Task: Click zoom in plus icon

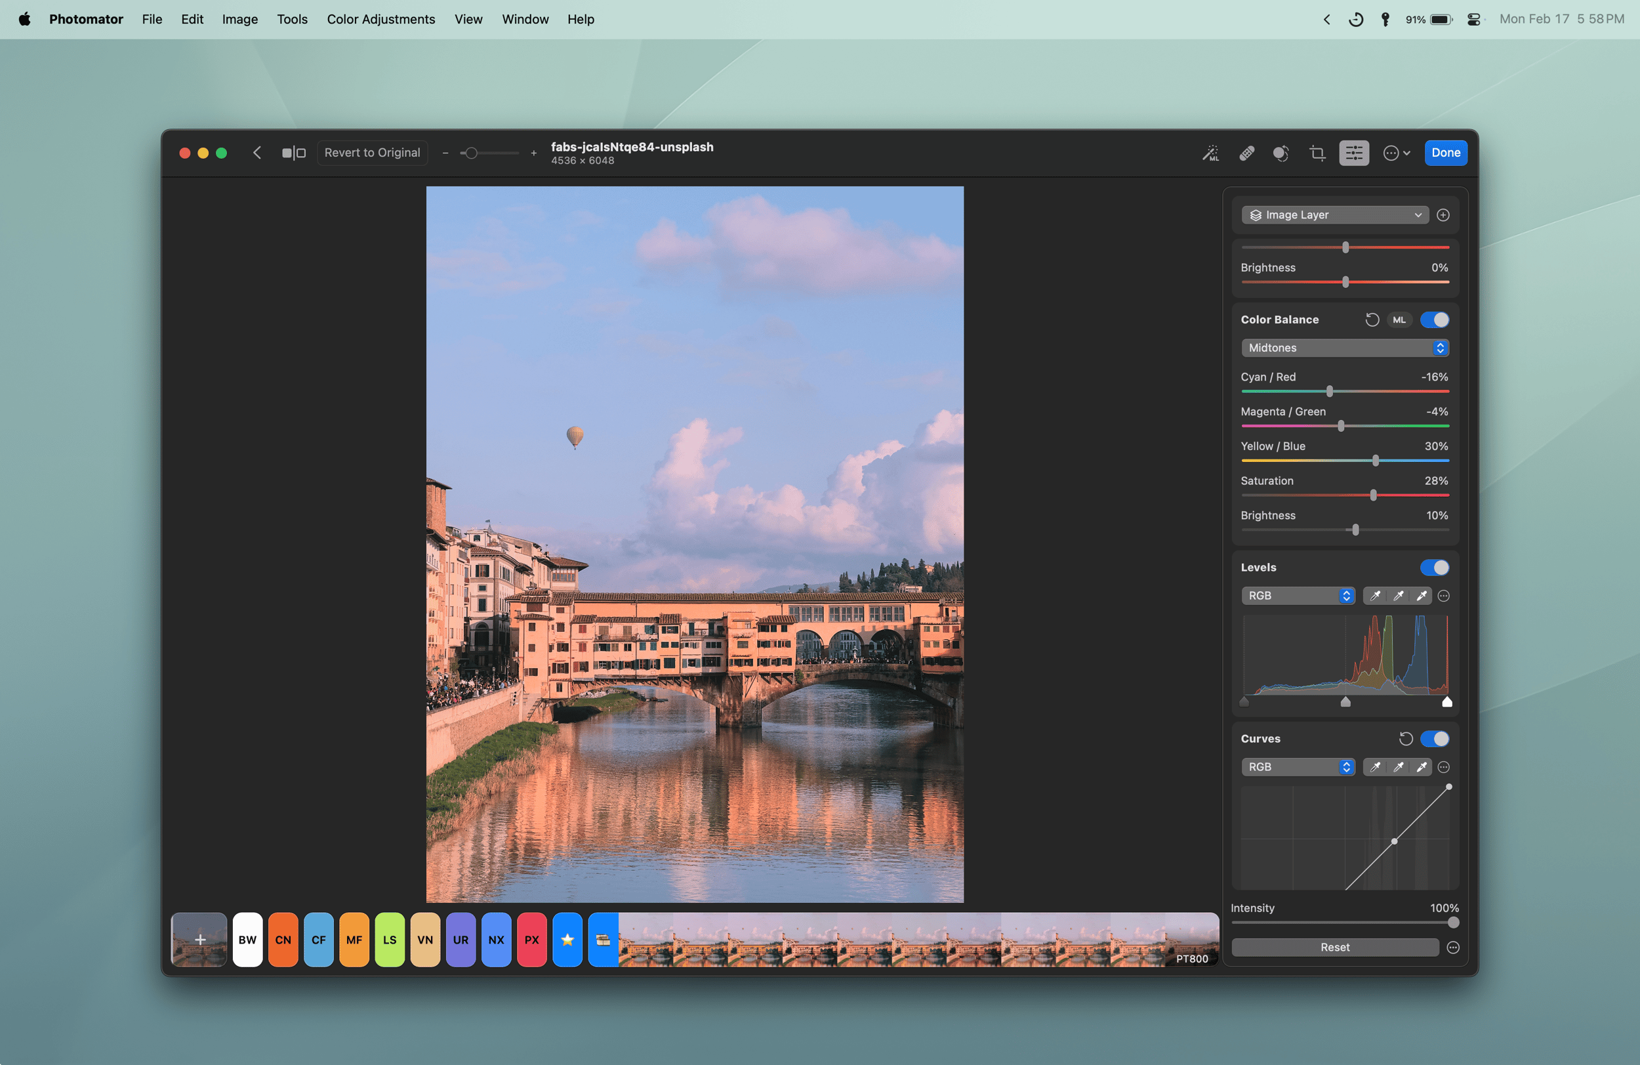Action: click(533, 153)
